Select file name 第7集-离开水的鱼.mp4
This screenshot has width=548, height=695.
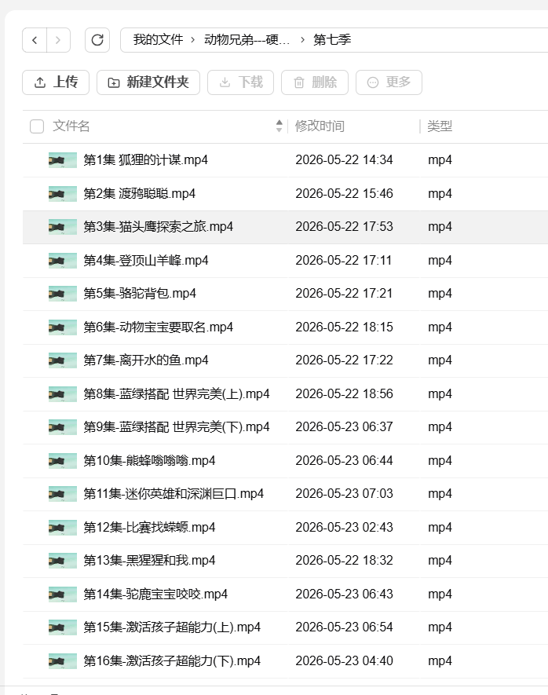(146, 360)
